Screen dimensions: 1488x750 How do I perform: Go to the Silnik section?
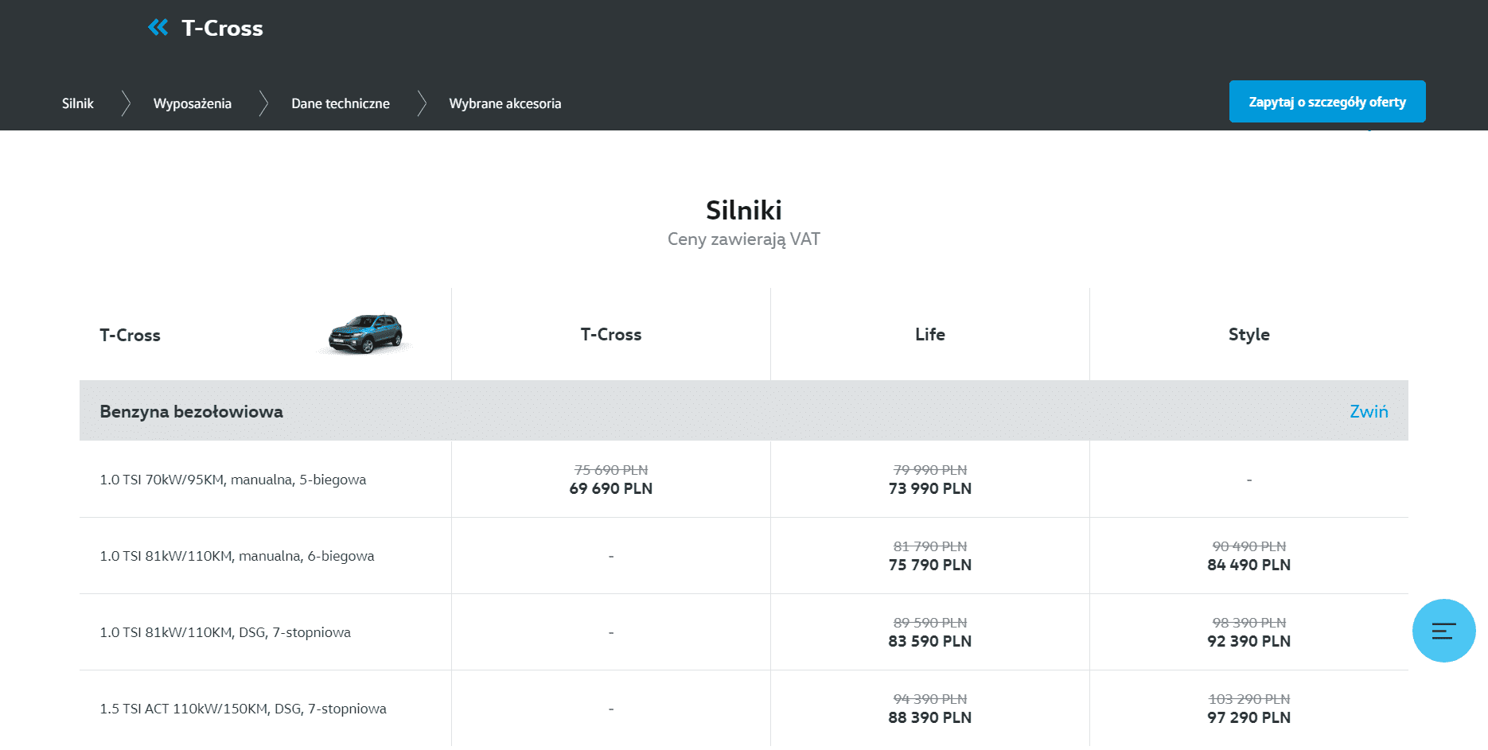pyautogui.click(x=78, y=103)
